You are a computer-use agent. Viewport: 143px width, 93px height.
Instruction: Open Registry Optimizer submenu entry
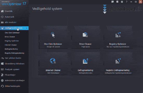[12, 41]
